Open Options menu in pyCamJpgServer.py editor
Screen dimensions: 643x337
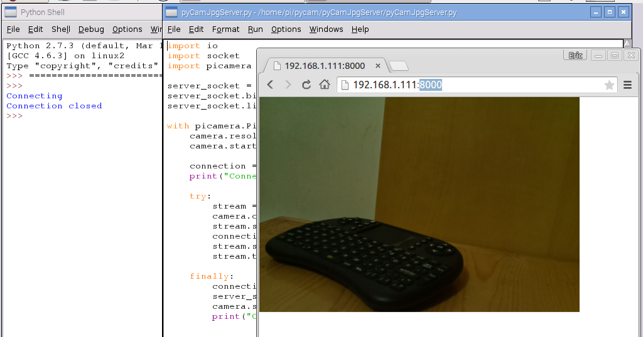point(286,29)
